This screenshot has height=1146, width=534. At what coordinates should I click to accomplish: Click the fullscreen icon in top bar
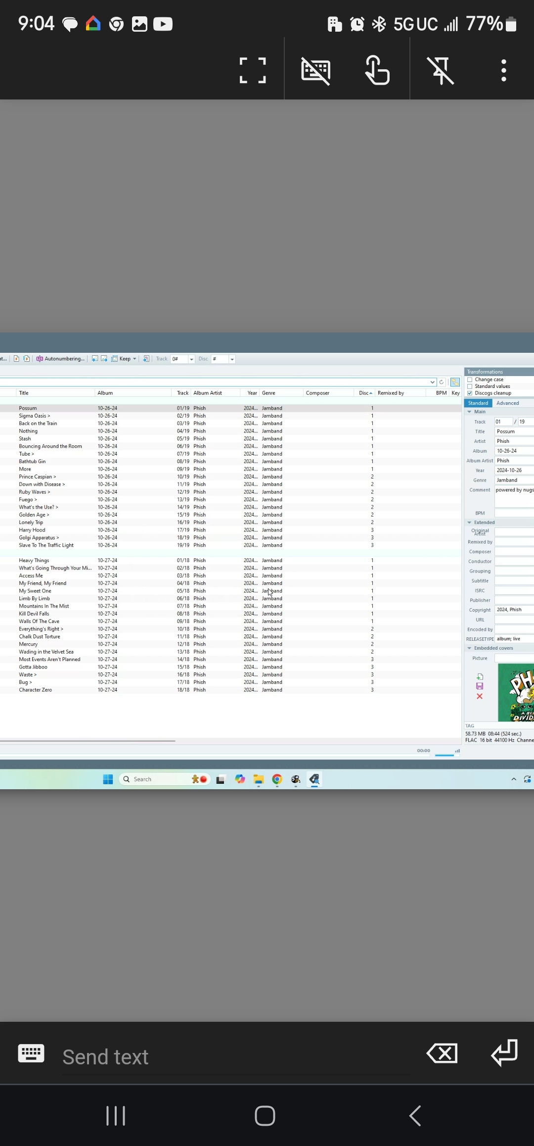point(253,70)
